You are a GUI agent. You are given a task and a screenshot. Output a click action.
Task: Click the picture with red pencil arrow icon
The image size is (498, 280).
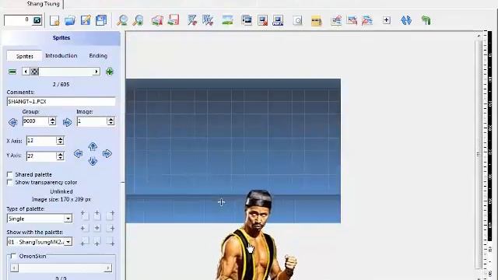pyautogui.click(x=367, y=21)
